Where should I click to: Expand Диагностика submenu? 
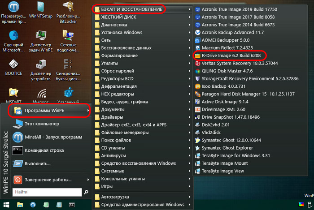(x=143, y=25)
